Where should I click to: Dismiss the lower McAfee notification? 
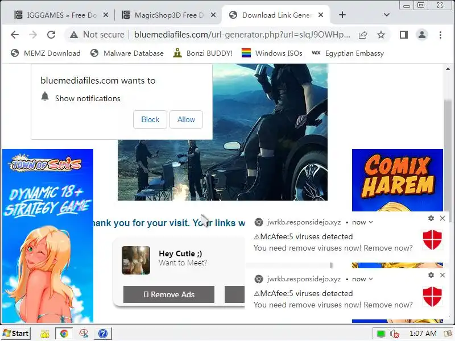tap(442, 275)
